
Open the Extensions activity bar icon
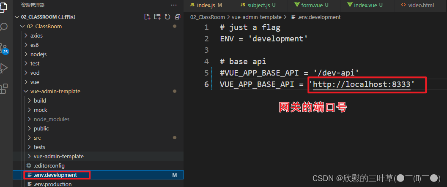coord(3,89)
